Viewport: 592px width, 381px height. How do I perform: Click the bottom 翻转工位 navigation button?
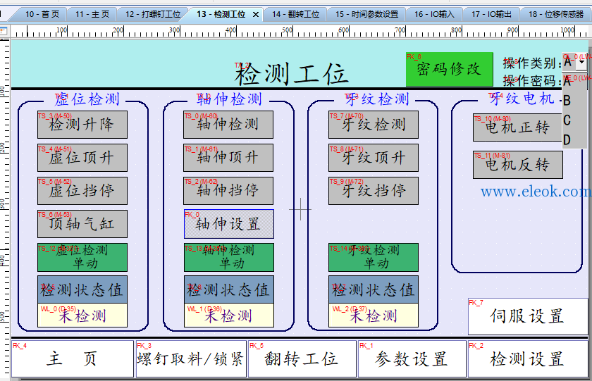point(302,358)
